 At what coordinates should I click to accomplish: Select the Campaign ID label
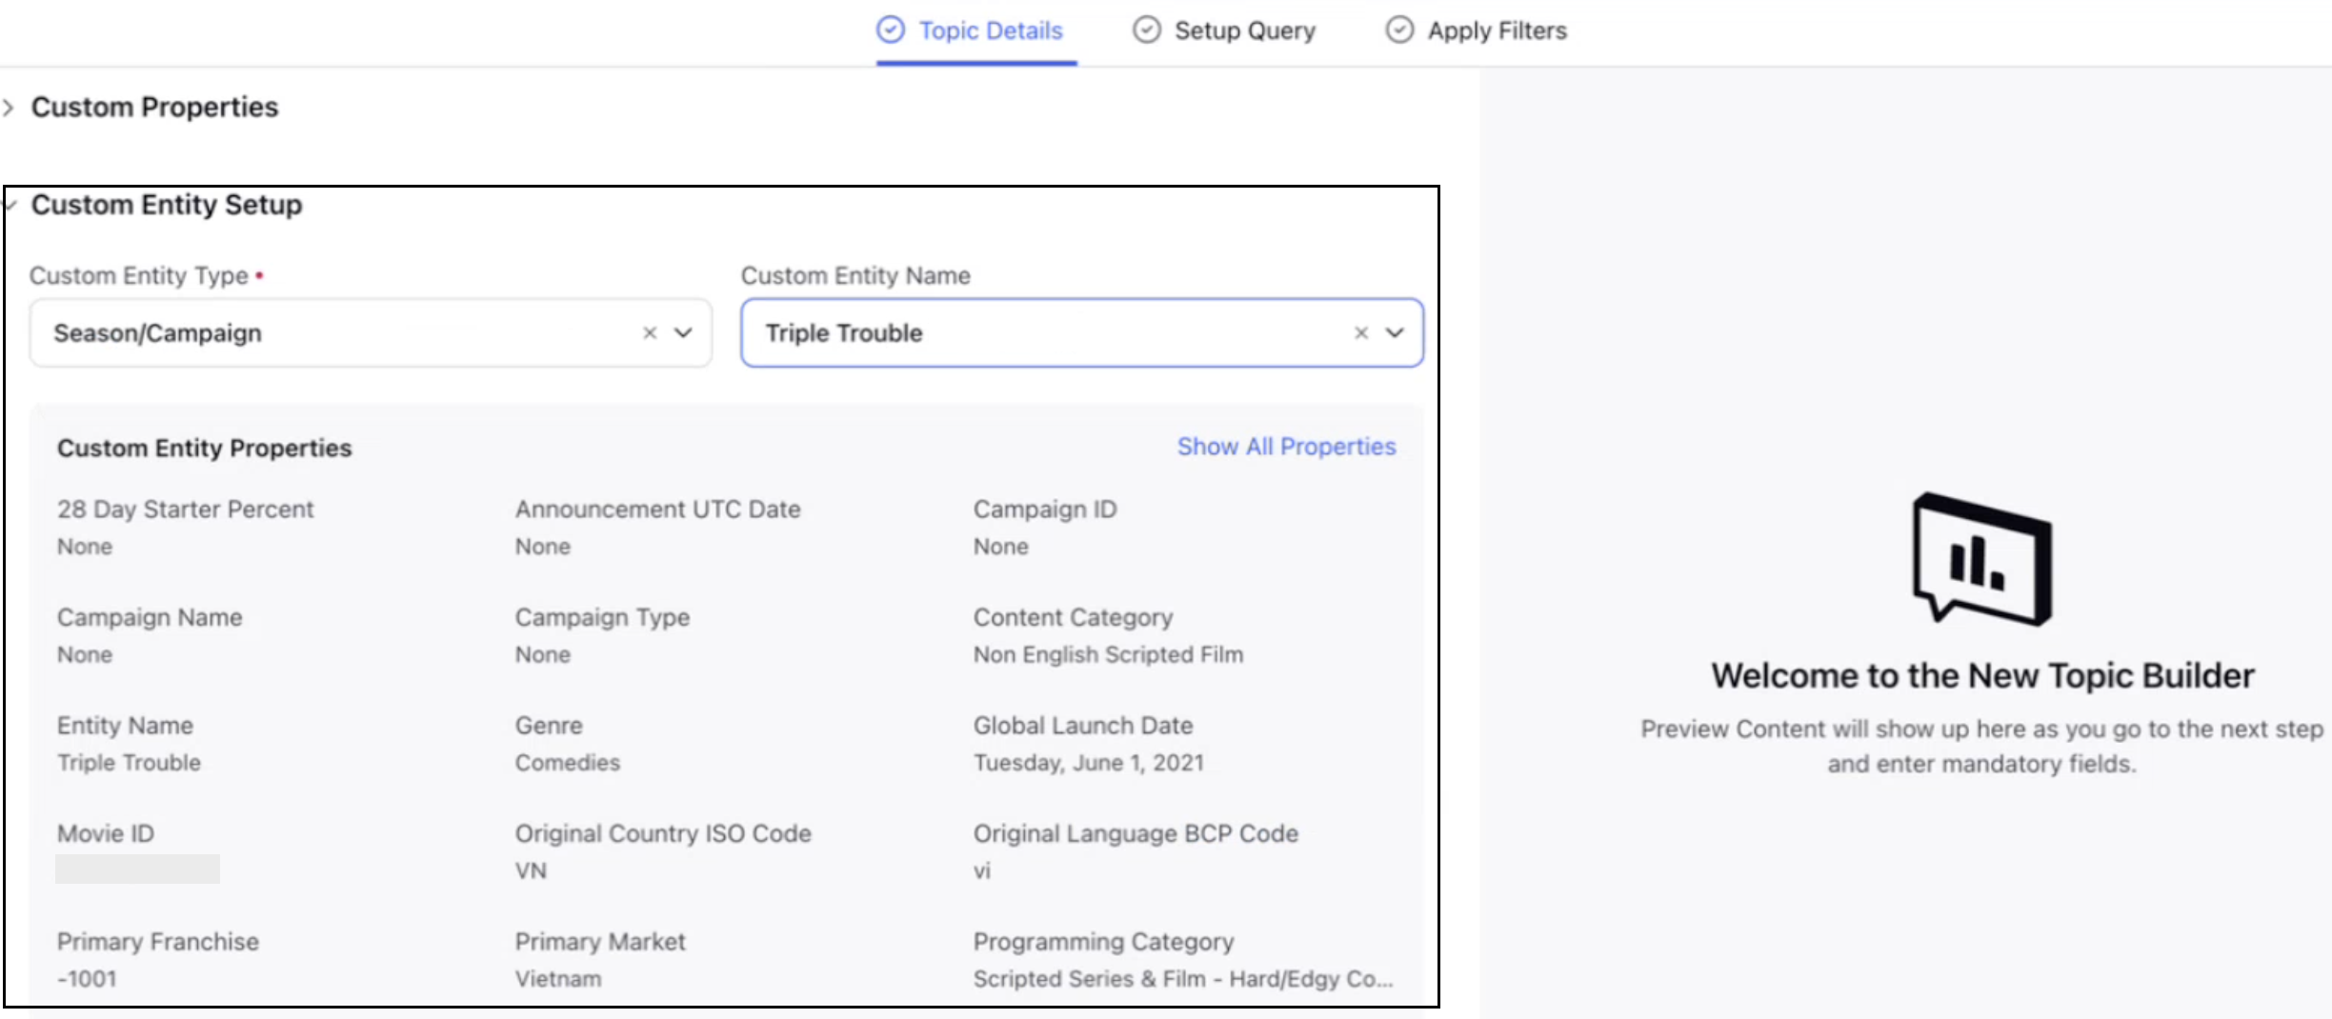1045,509
